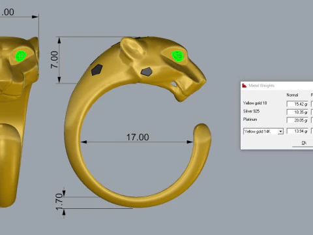Select the 13.94 gr weight field
Screen dimensions: 313x235
coord(297,131)
